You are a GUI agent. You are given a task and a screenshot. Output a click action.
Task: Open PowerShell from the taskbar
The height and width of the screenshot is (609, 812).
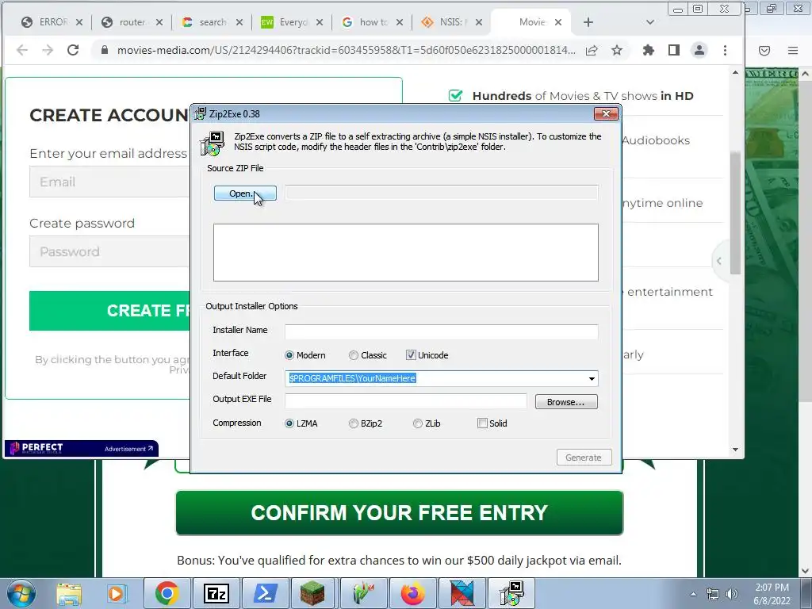pyautogui.click(x=265, y=593)
